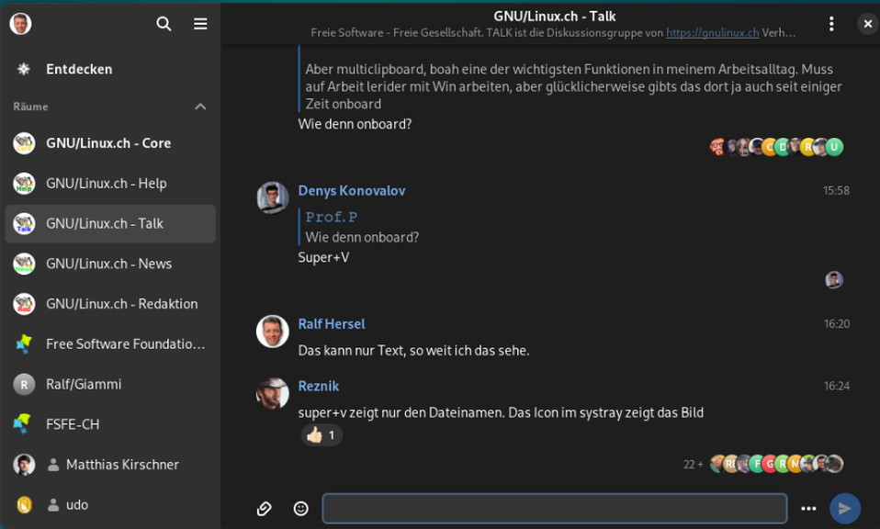880x529 pixels.
Task: Open Reznik's profile name
Action: click(318, 386)
